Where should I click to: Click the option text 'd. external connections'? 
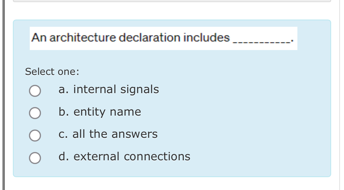click(124, 157)
